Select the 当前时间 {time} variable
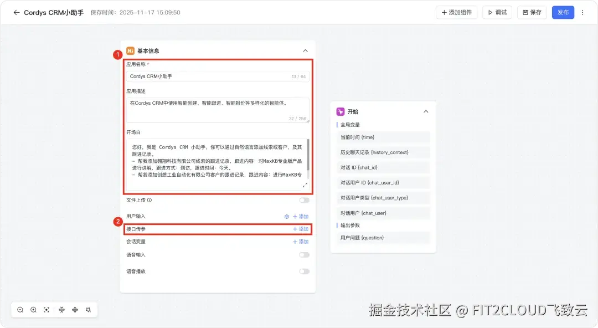The width and height of the screenshot is (598, 328). pos(383,137)
